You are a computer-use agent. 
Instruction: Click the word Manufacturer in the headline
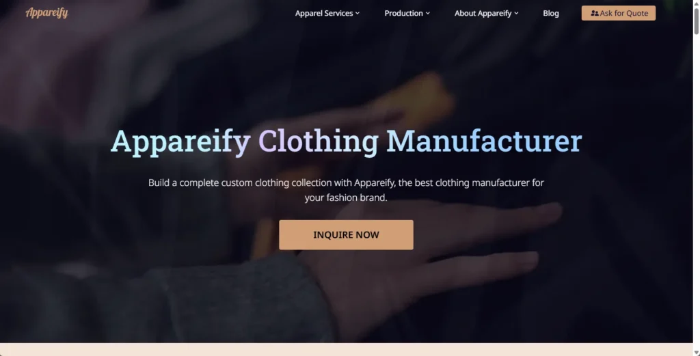[x=484, y=141]
